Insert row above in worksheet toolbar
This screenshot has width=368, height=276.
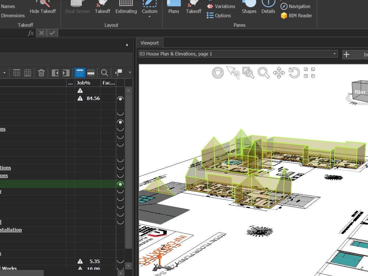17,73
